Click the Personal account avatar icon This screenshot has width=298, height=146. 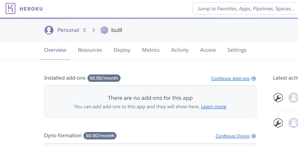tap(49, 30)
